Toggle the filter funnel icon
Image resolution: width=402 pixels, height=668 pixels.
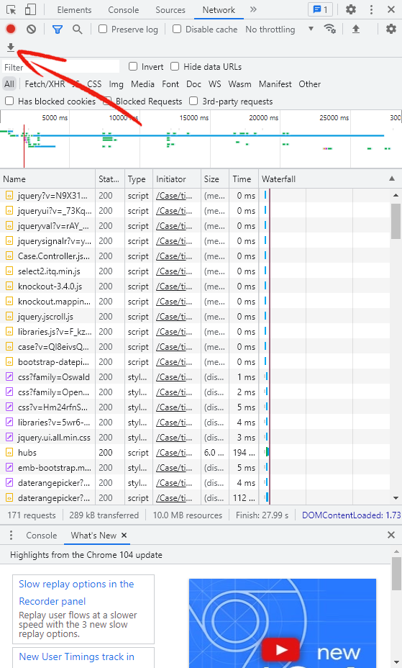58,29
